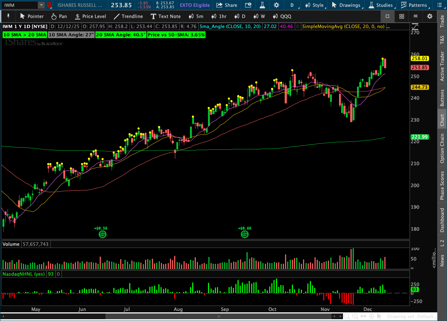Viewport: 447px width, 321px height.
Task: Select single chart layout icon
Action: click(387, 16)
